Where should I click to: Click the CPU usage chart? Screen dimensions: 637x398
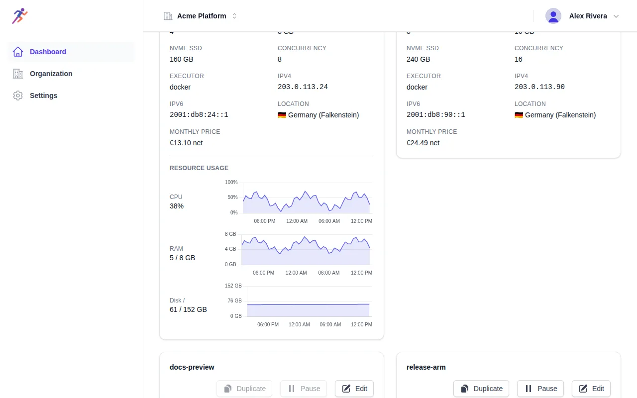point(298,201)
